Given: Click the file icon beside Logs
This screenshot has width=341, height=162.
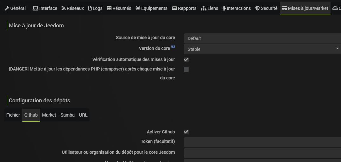Looking at the screenshot, I should 90,8.
